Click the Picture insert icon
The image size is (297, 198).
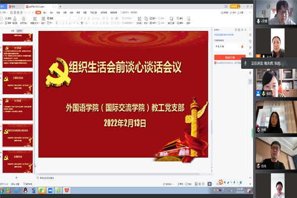click(x=151, y=18)
